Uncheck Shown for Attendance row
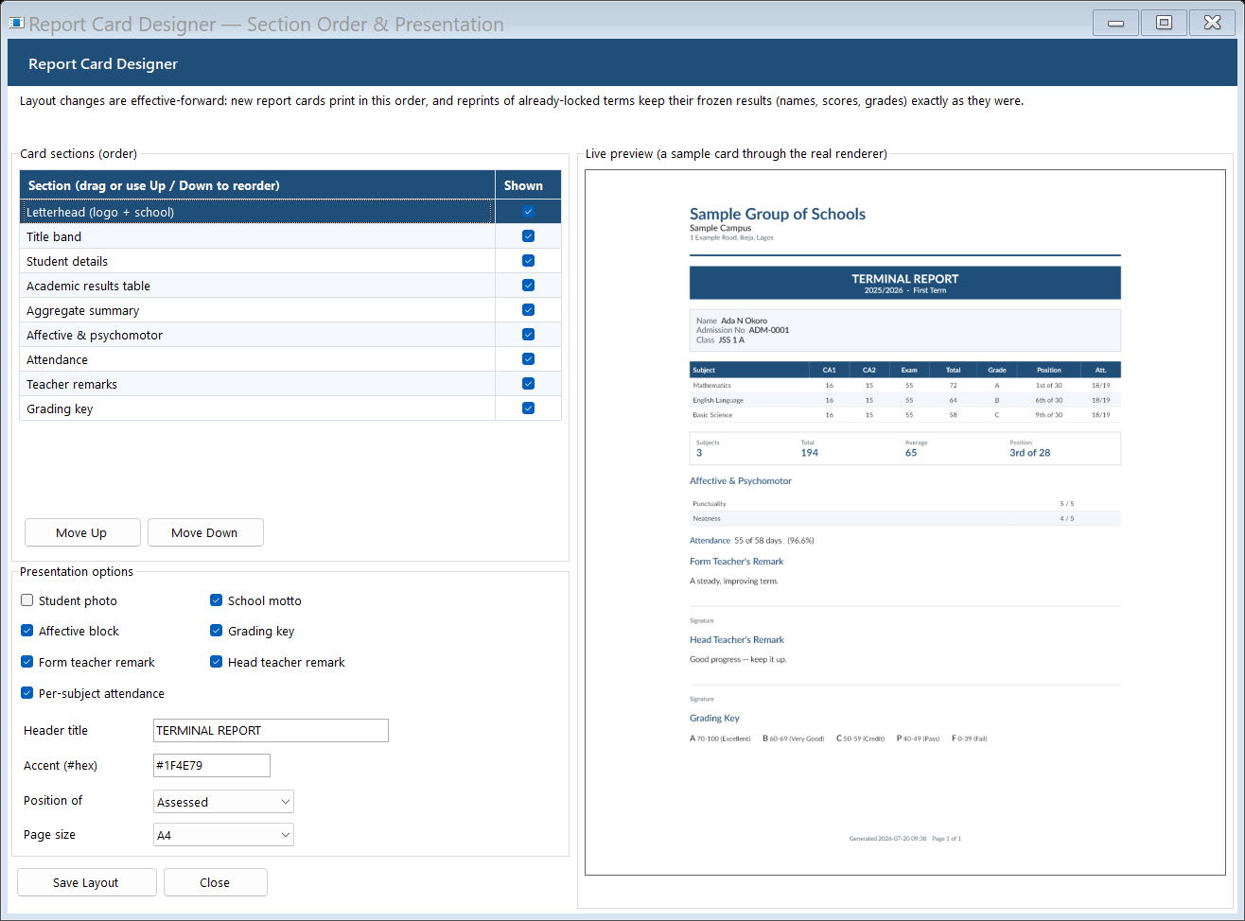This screenshot has height=921, width=1245. tap(528, 359)
